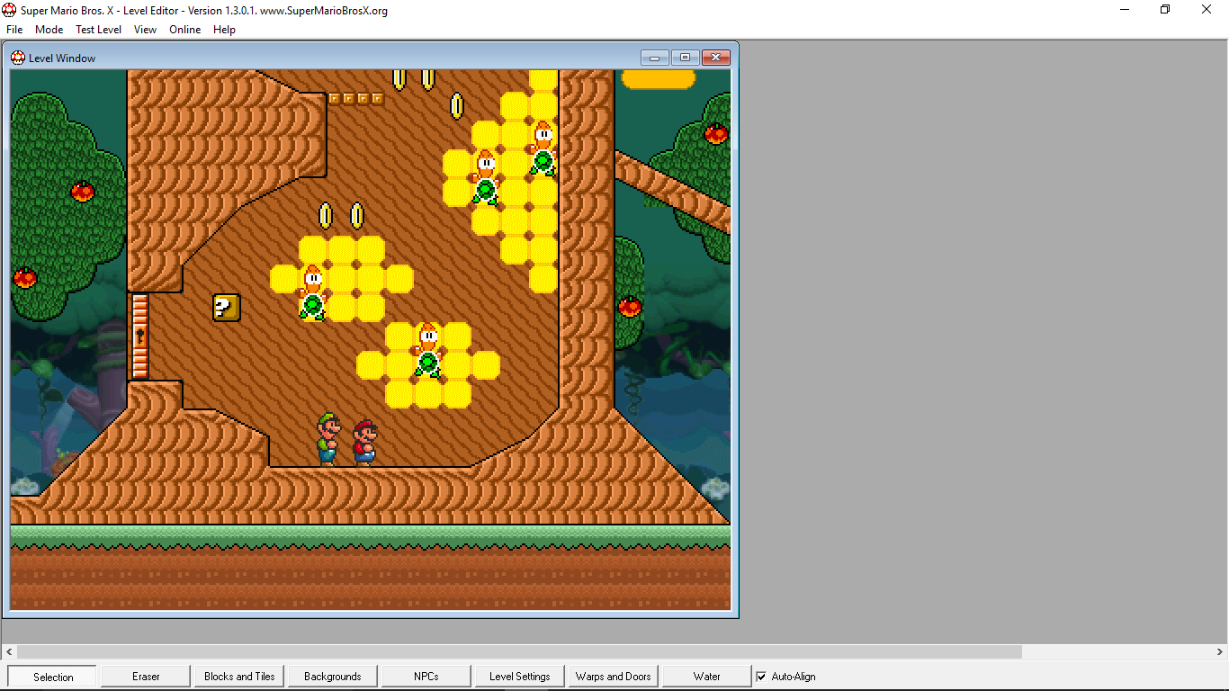Activate the Selection mode button
The image size is (1229, 691).
pos(53,677)
